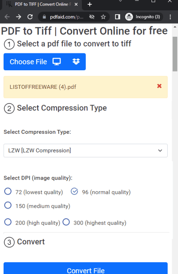Click the page vertical scrollbar thumb
178x274 pixels.
[175, 54]
